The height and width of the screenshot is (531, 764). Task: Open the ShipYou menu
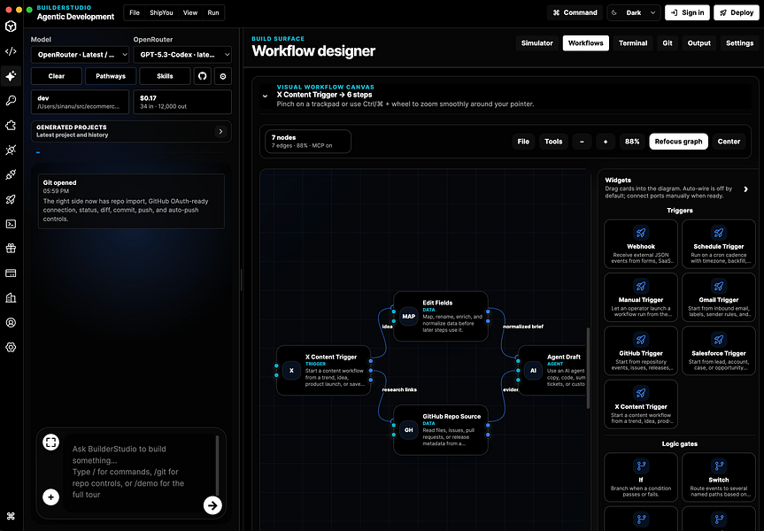pyautogui.click(x=161, y=12)
